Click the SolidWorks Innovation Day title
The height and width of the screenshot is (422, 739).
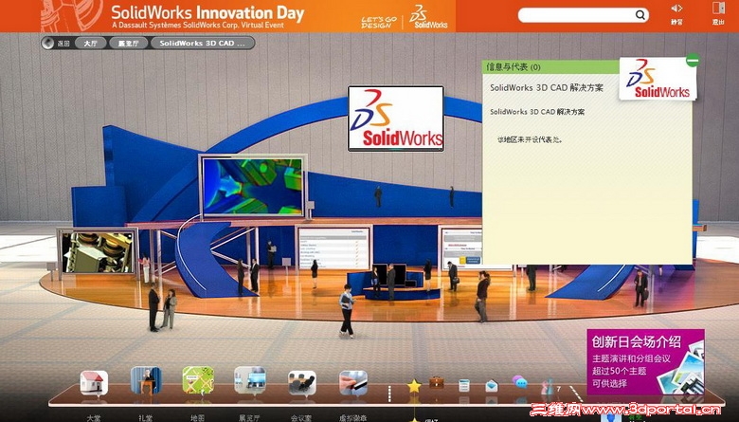(x=207, y=12)
